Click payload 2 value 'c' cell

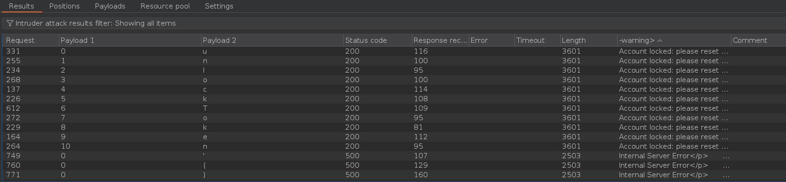pyautogui.click(x=272, y=89)
